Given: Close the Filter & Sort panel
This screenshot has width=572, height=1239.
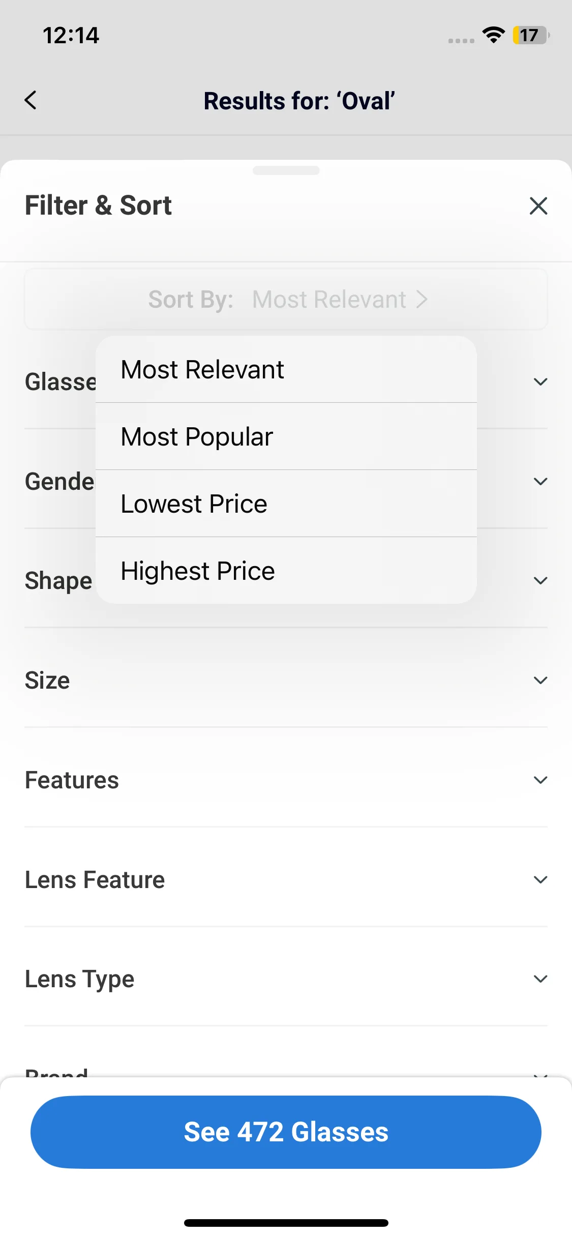Looking at the screenshot, I should point(538,206).
